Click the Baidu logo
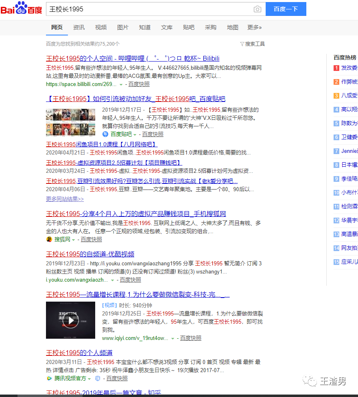This screenshot has height=397, width=358. (x=21, y=8)
